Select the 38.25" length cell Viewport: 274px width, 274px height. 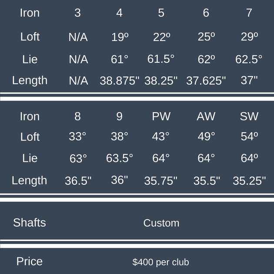pos(161,80)
